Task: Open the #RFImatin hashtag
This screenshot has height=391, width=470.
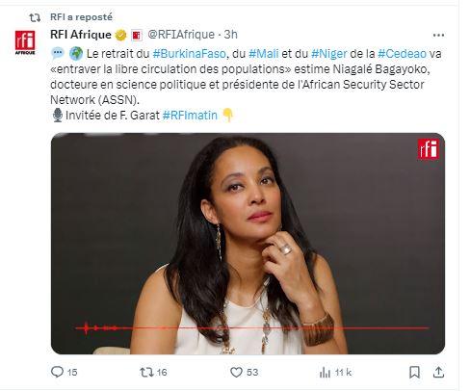Action: [190, 116]
